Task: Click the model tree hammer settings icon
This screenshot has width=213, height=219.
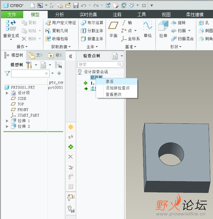Action: coord(29,65)
